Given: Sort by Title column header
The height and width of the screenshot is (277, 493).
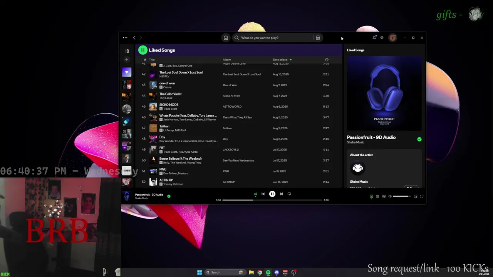Looking at the screenshot, I should tap(152, 60).
